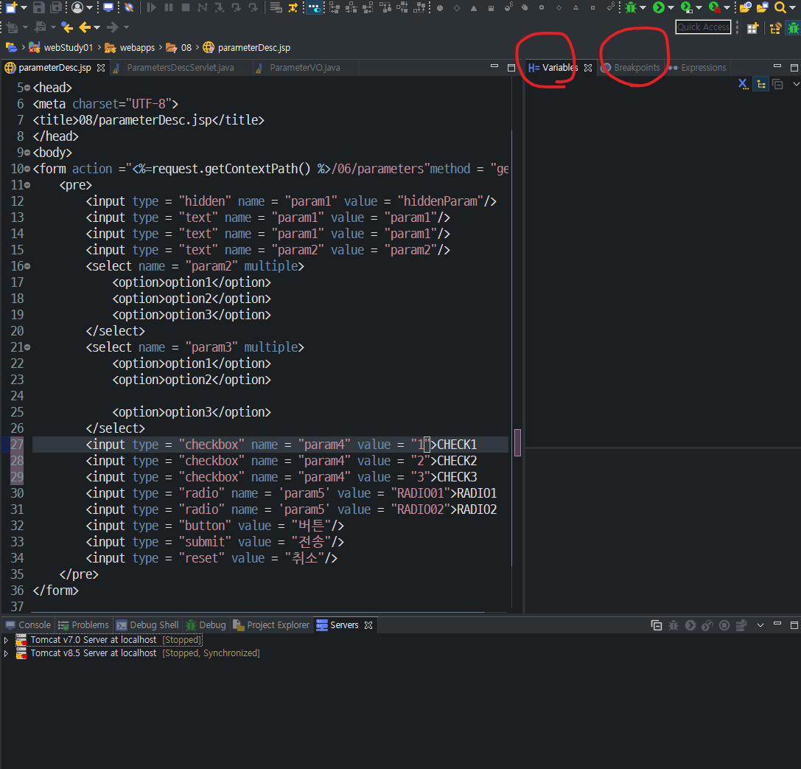
Task: Click the Back navigation arrow icon
Action: pos(85,27)
